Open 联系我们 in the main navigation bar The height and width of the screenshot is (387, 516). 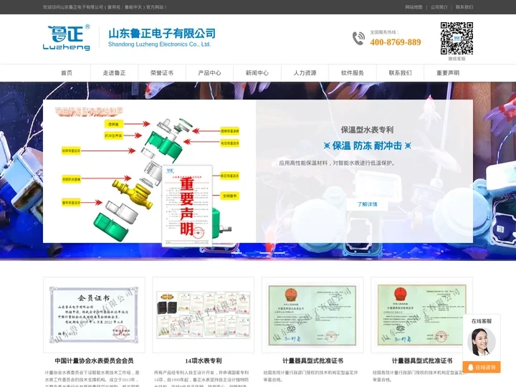[400, 72]
